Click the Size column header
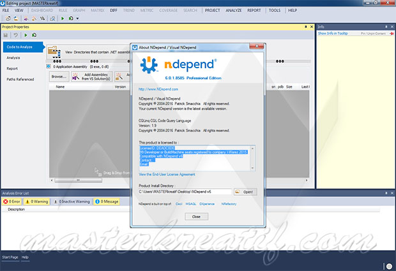Viewport: 396px width, 271px height. (x=289, y=87)
